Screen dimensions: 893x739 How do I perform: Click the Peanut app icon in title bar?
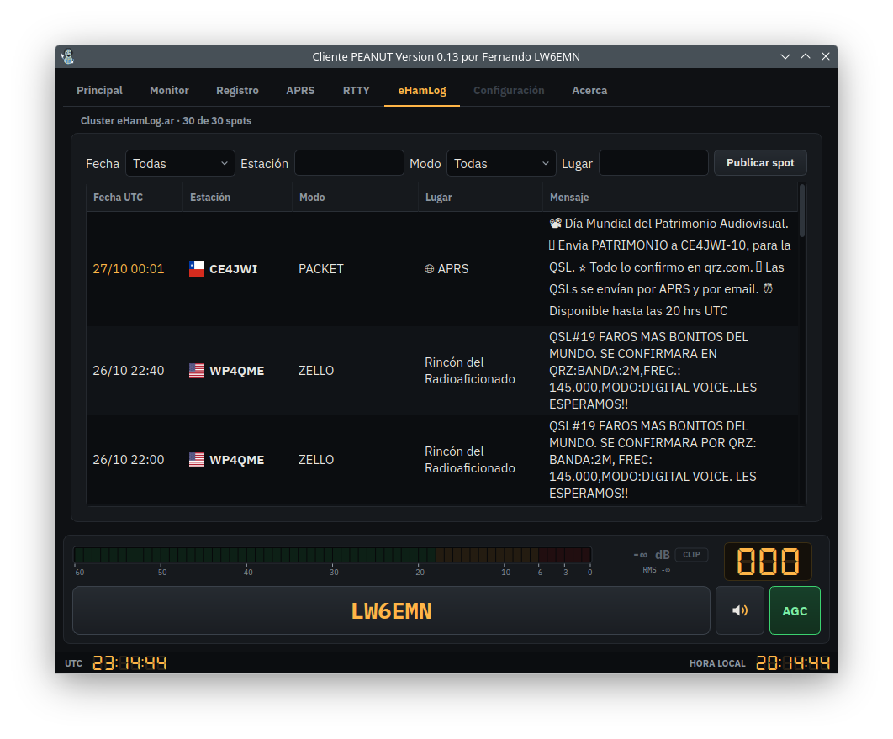click(68, 56)
